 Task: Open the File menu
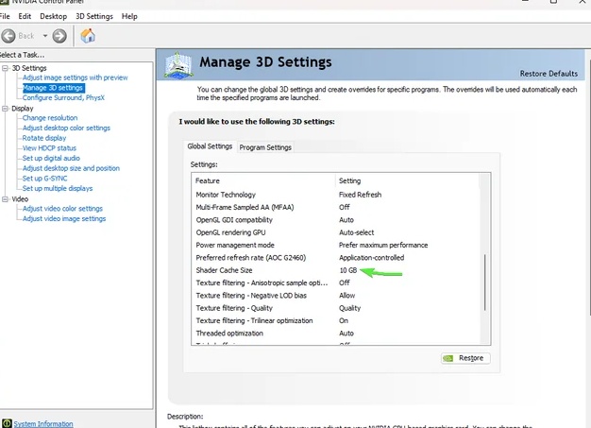point(5,16)
